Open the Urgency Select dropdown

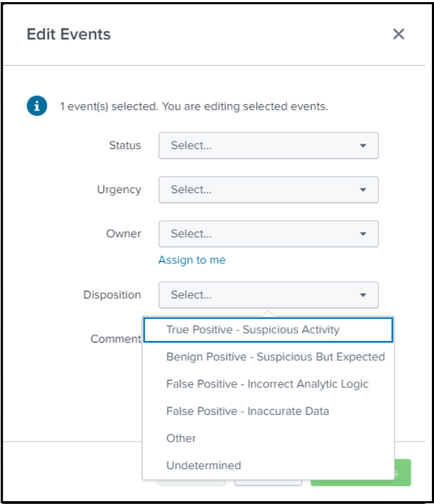coord(268,190)
